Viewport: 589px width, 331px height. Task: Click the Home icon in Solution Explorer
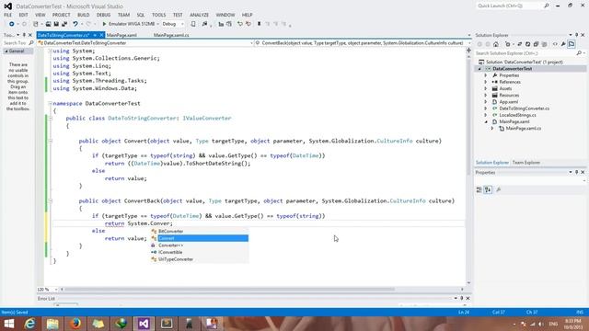(x=496, y=44)
